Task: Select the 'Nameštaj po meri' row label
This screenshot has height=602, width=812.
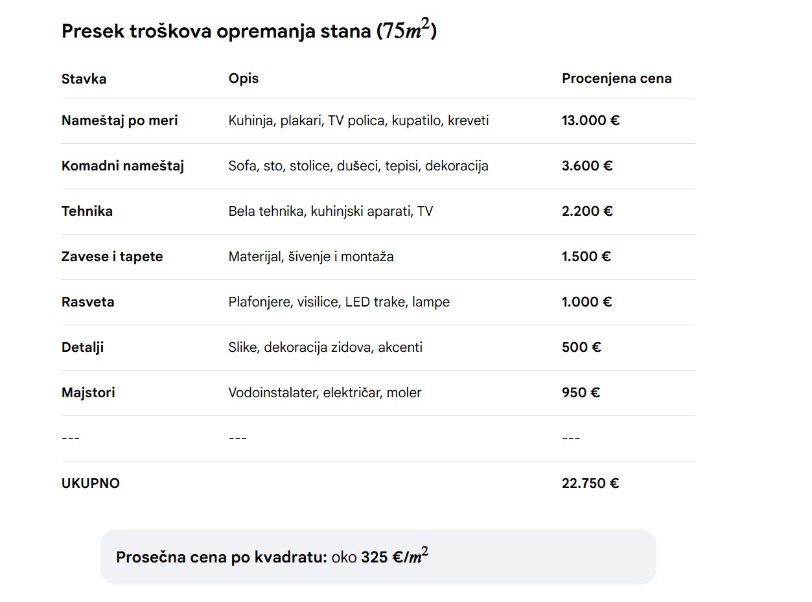Action: point(119,121)
